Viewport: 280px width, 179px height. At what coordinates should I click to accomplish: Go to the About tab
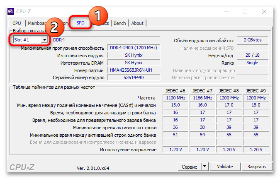137,23
